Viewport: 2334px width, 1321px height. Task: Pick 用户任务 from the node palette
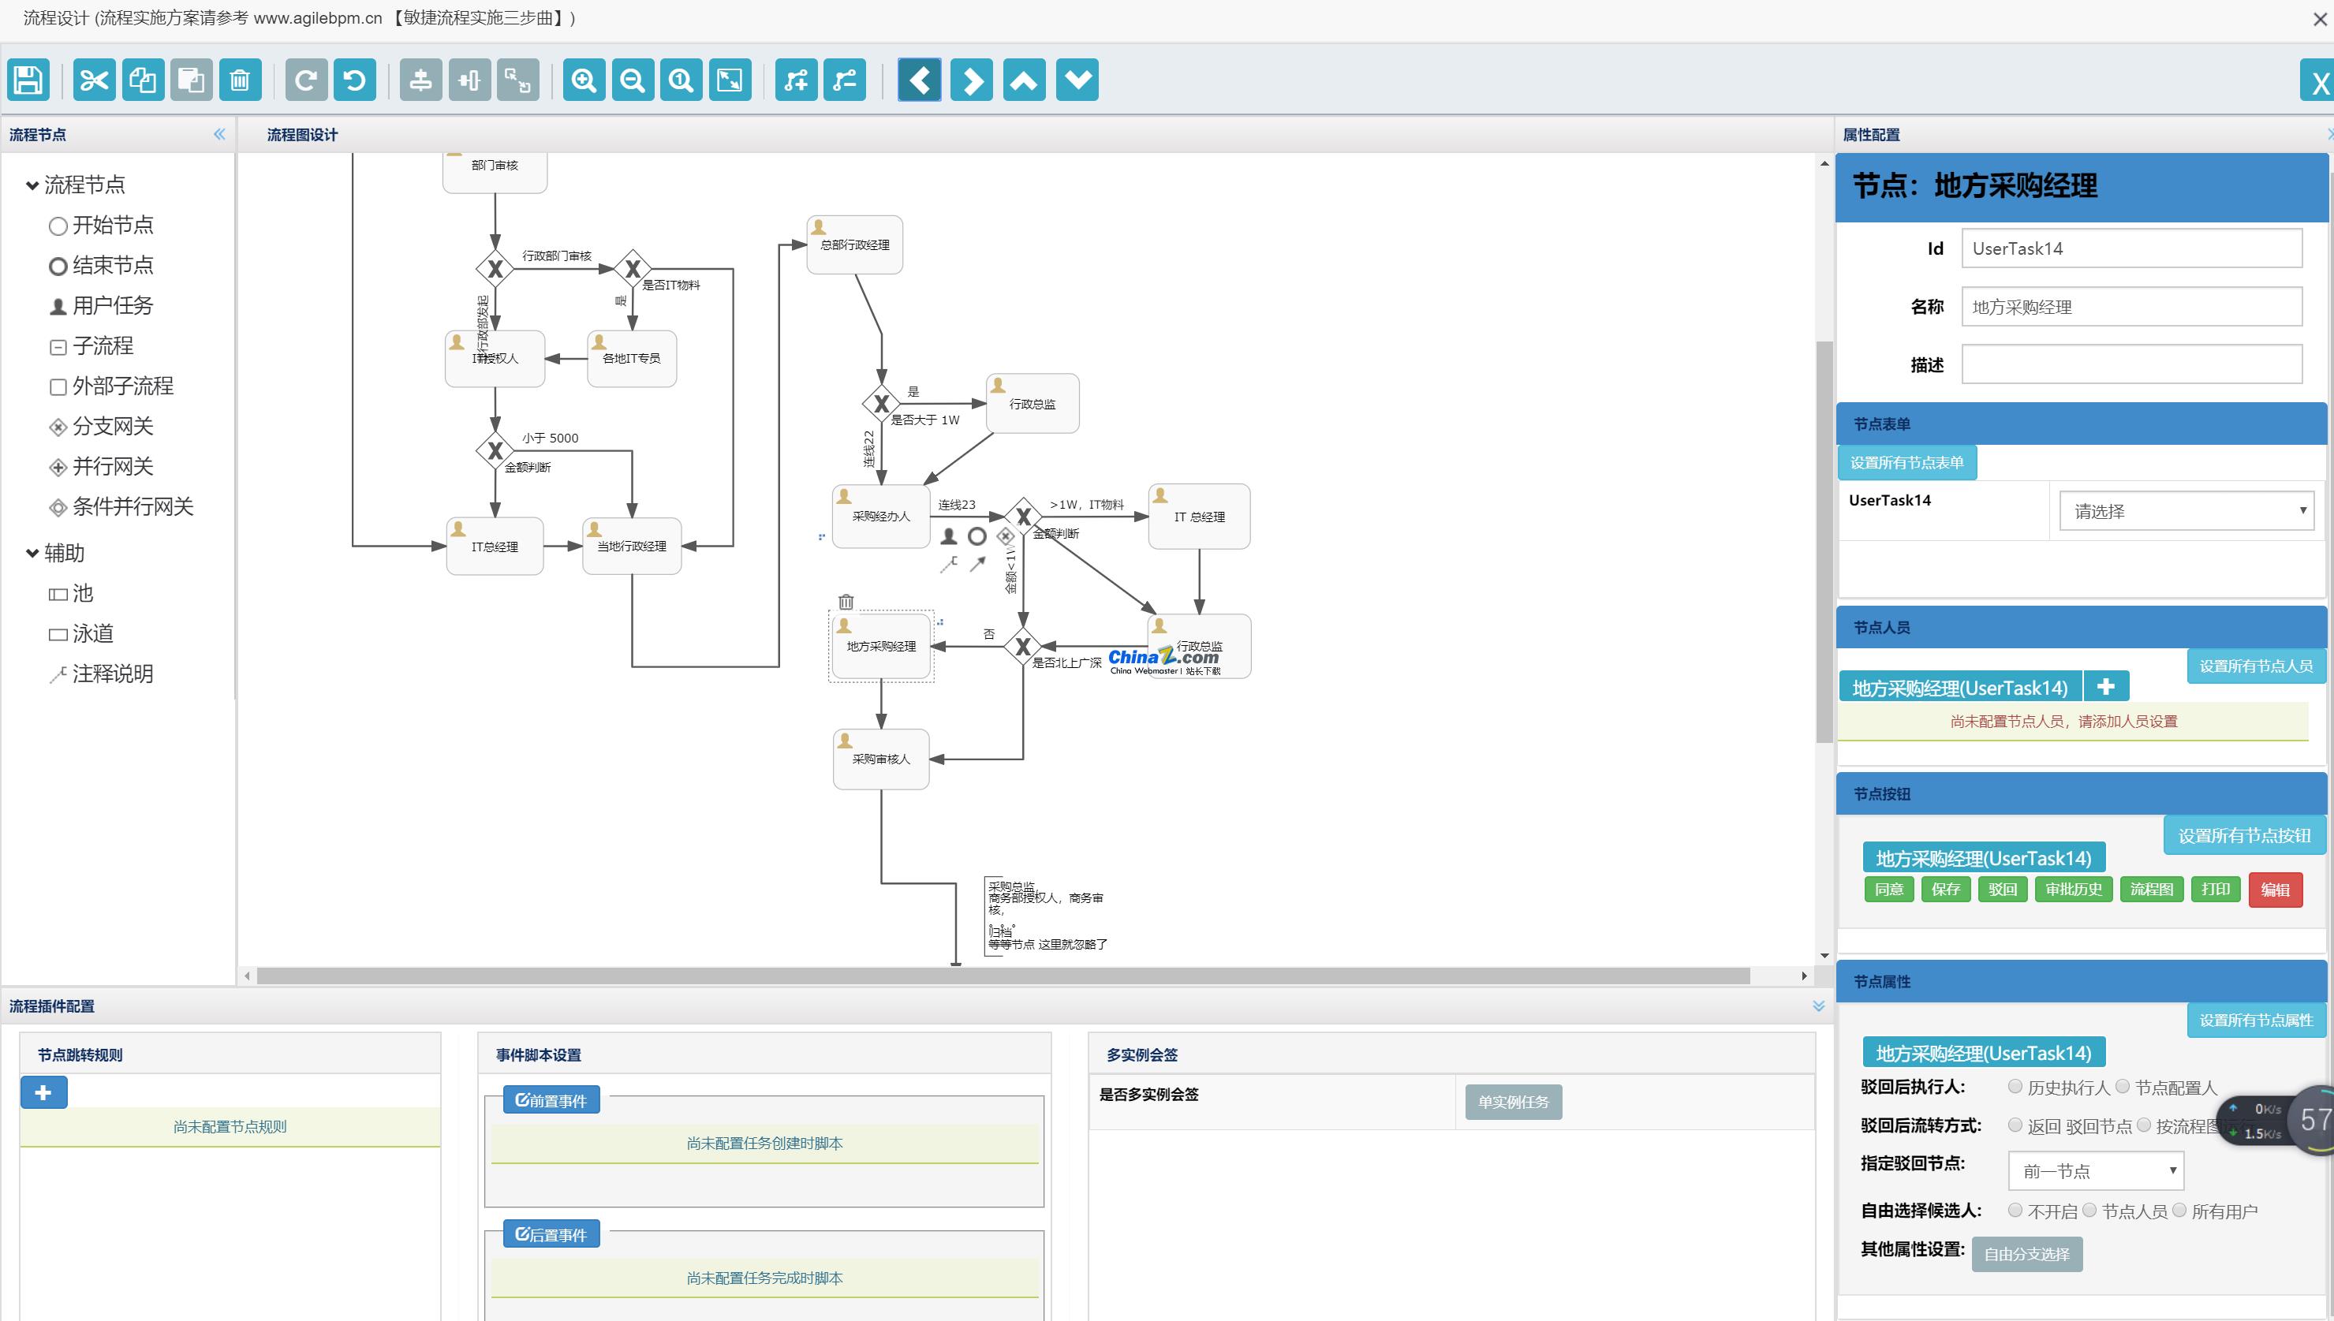111,306
